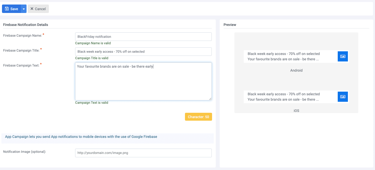Click 'Campaign Name is valid' message

[93, 43]
